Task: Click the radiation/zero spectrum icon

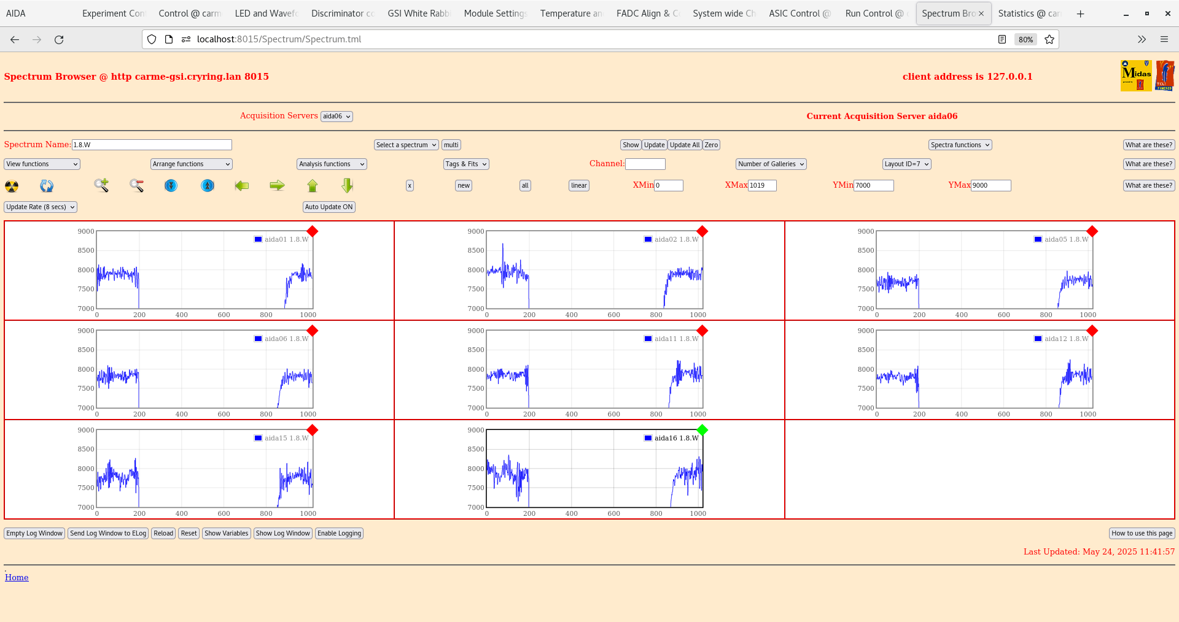Action: click(12, 185)
